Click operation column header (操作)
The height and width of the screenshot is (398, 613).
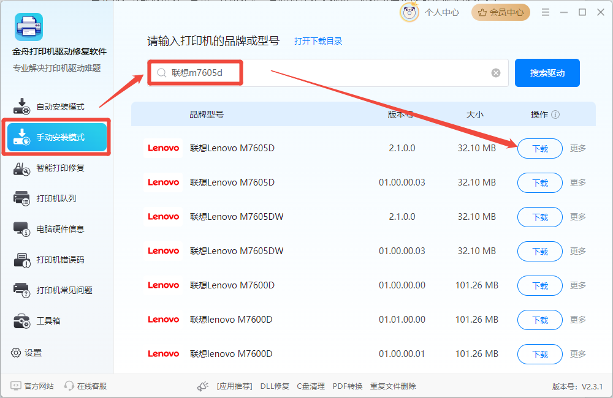click(x=539, y=115)
